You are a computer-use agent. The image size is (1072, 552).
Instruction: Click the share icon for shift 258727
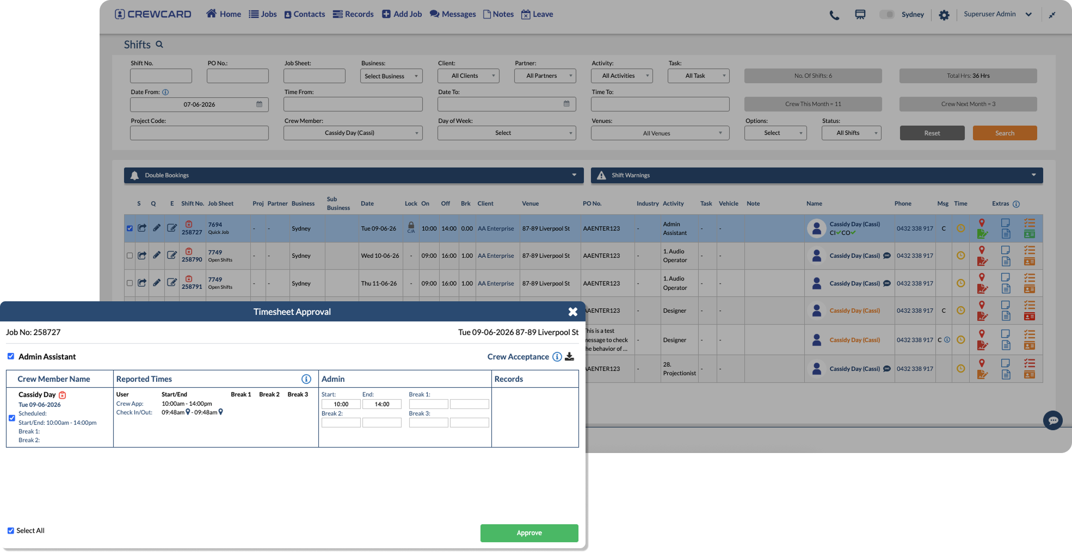[142, 228]
